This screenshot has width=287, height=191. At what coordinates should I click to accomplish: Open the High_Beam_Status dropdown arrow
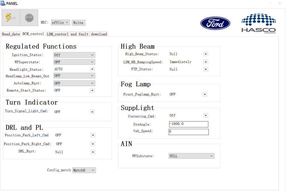(206, 54)
